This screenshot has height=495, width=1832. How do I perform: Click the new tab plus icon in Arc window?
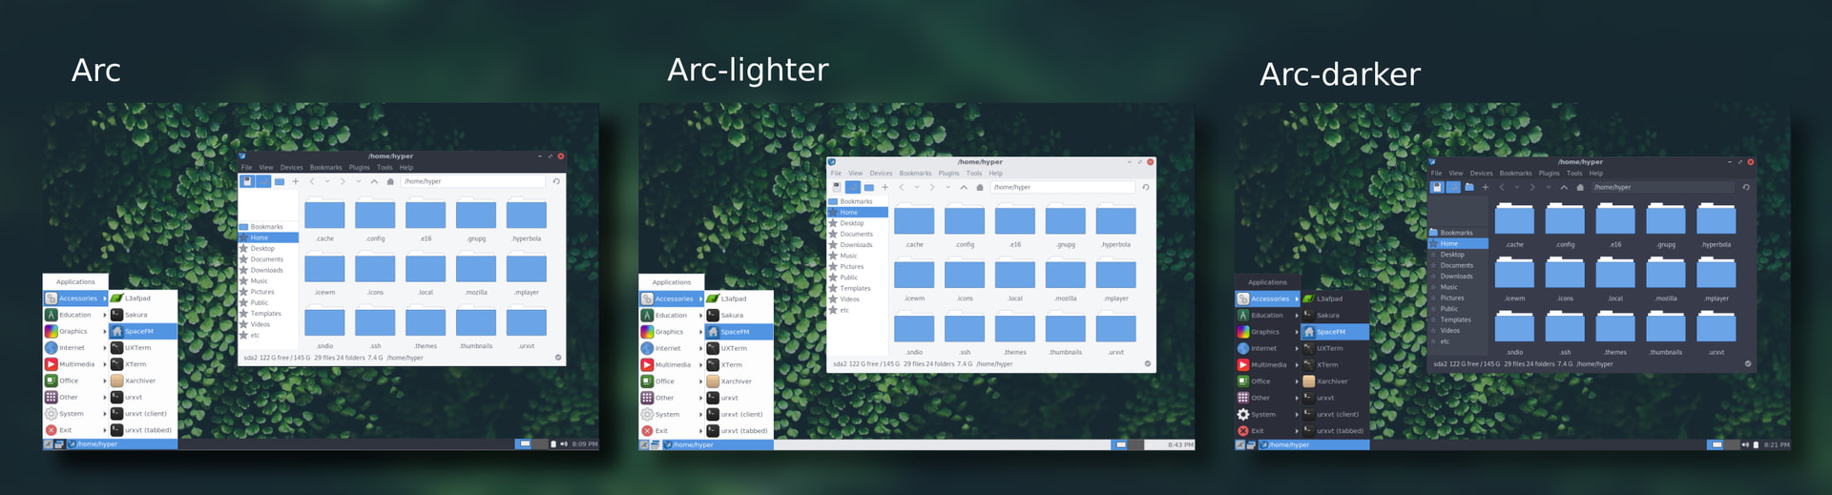[296, 181]
